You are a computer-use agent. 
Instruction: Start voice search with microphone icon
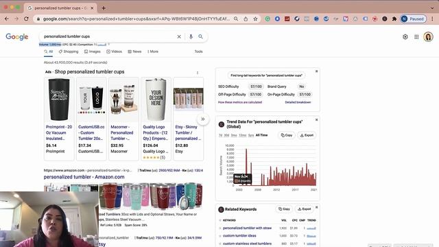[191, 36]
